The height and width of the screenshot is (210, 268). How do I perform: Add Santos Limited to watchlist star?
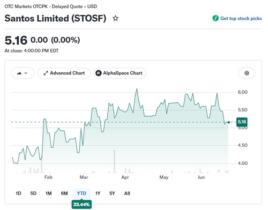click(x=115, y=18)
